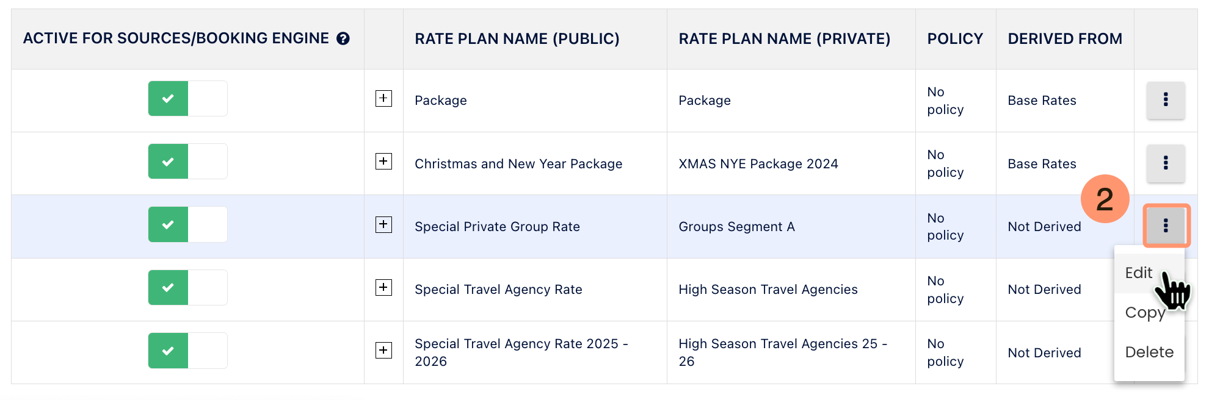Open three-dot menu for Package row
1209x400 pixels.
click(1166, 100)
